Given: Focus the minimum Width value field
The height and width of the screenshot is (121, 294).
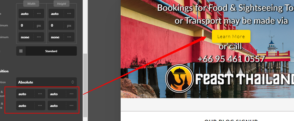Looking at the screenshot, I should (x=26, y=25).
